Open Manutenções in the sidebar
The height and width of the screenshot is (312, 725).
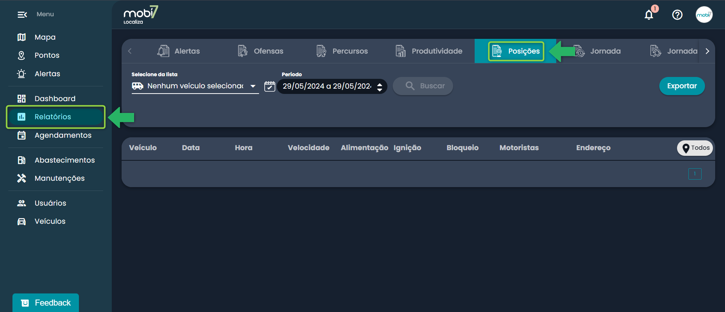(x=59, y=178)
